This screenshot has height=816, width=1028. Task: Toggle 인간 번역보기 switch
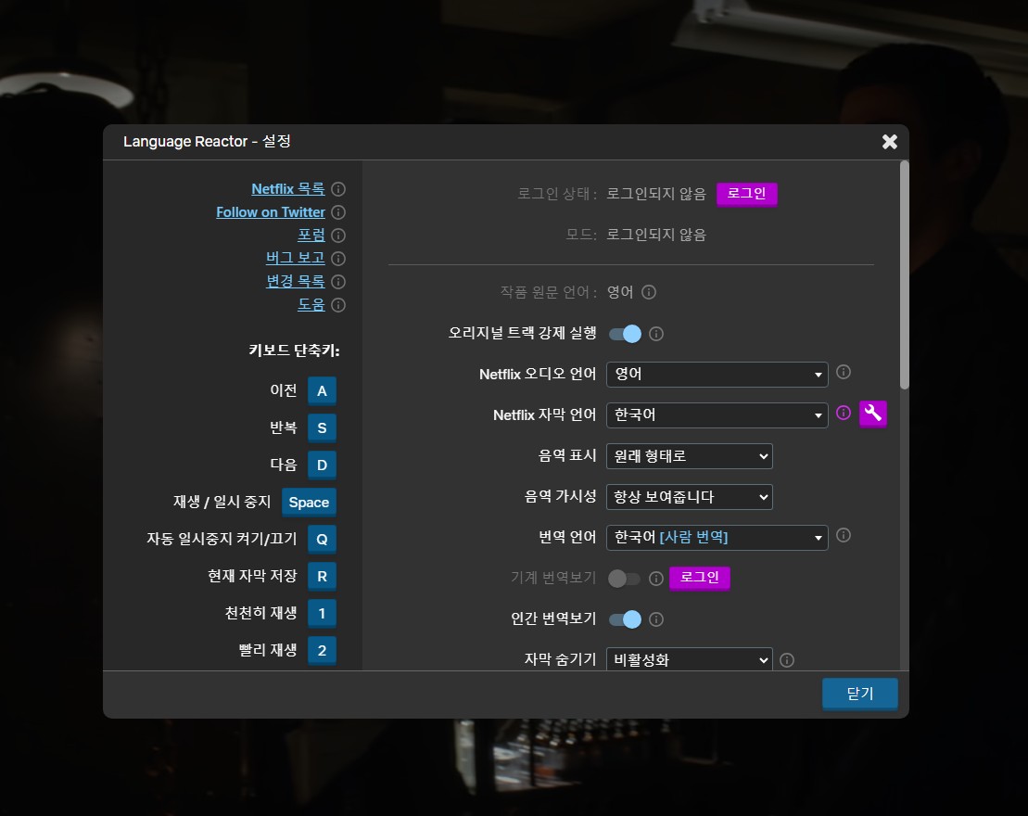click(x=625, y=619)
